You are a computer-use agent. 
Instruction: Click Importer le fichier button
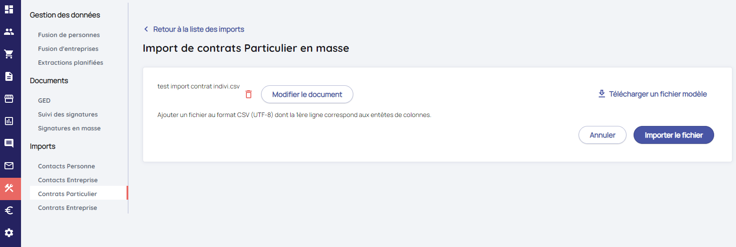pyautogui.click(x=673, y=135)
